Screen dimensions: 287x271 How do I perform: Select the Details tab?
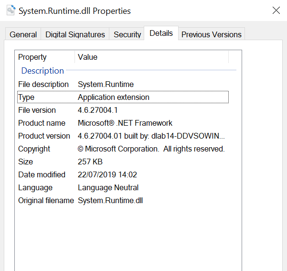[161, 33]
